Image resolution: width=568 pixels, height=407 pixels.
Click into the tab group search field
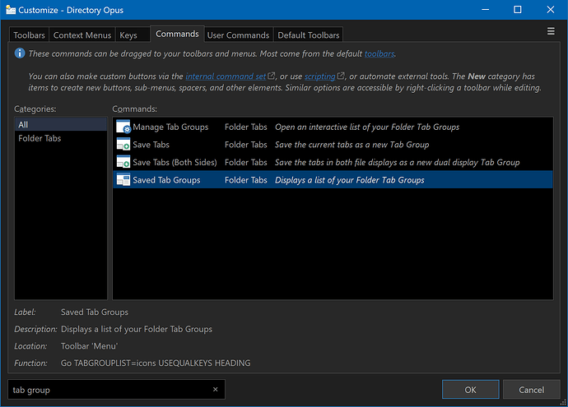[x=110, y=390]
